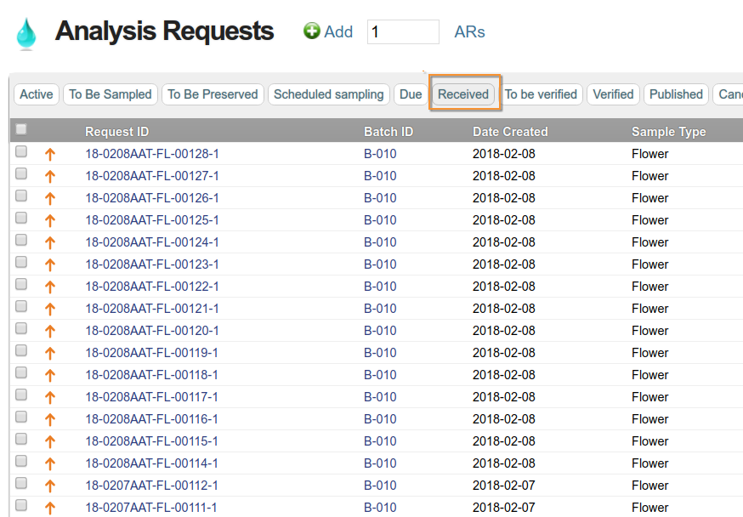
Task: Toggle the select-all checkbox in table header
Action: (x=21, y=130)
